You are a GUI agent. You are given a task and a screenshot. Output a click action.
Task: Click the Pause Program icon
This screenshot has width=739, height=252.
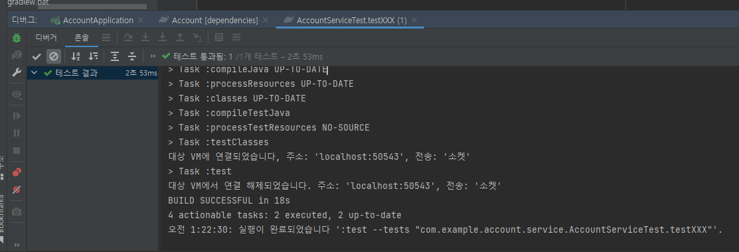point(17,133)
